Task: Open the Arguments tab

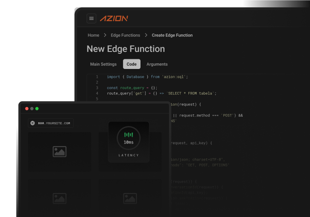Action: 157,64
